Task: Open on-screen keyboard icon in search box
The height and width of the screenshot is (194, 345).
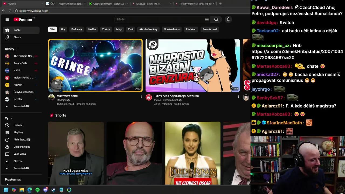Action: click(x=207, y=19)
